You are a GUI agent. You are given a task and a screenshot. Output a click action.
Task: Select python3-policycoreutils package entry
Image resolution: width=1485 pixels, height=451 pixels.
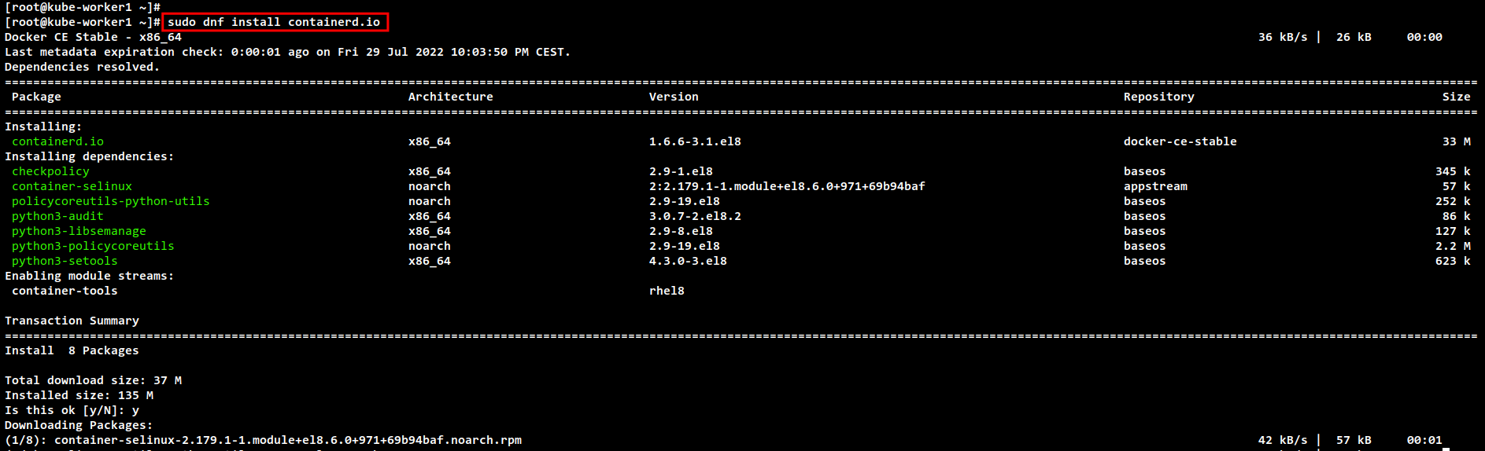coord(93,246)
